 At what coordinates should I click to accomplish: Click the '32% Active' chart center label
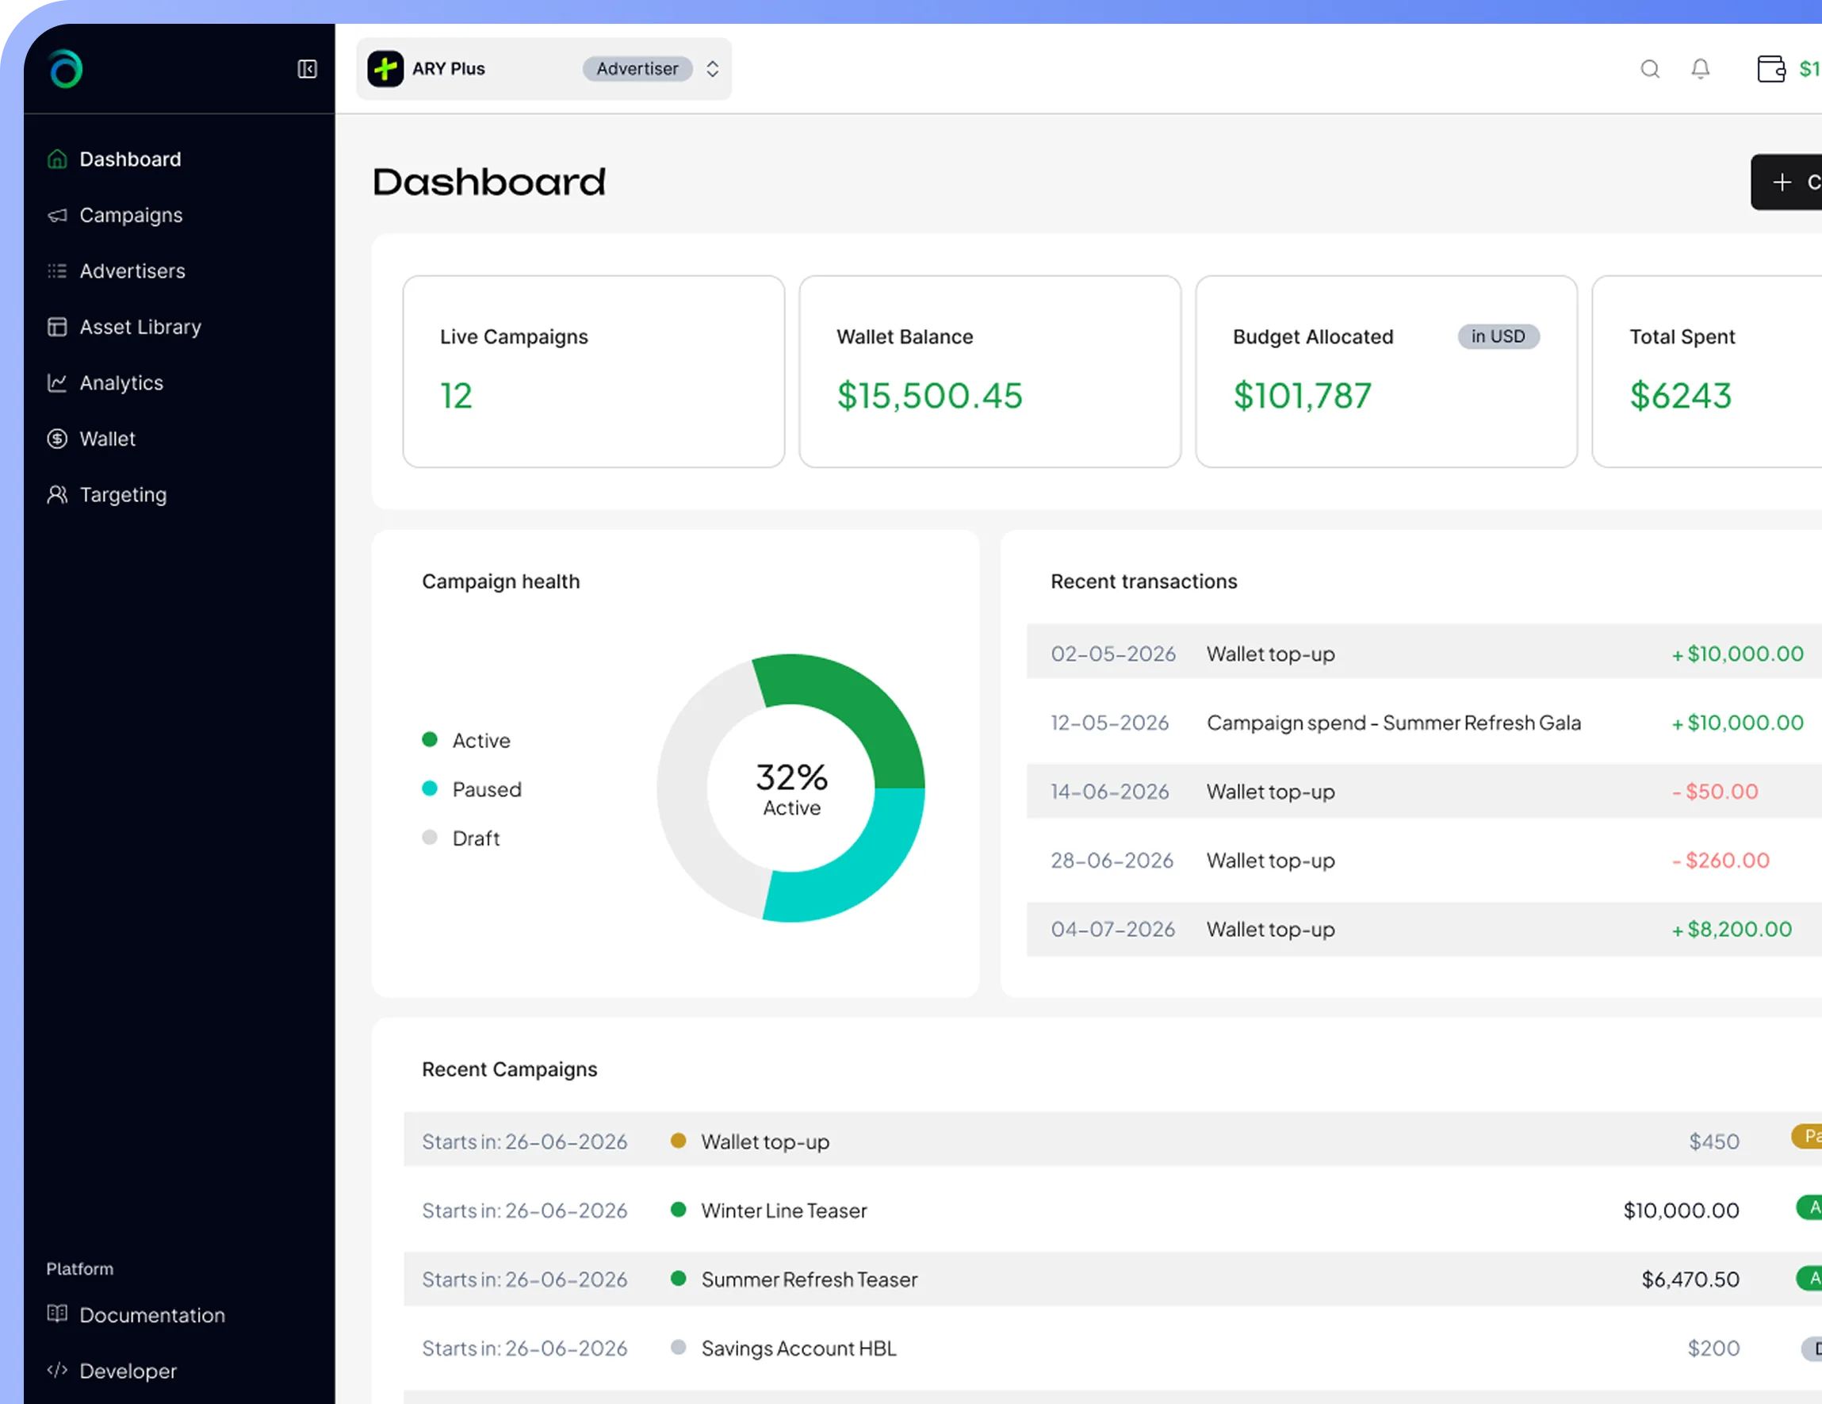pyautogui.click(x=792, y=788)
